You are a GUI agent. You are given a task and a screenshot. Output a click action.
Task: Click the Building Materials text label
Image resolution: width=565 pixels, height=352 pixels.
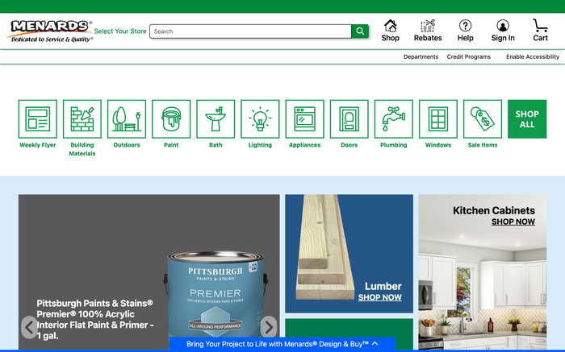tap(82, 149)
